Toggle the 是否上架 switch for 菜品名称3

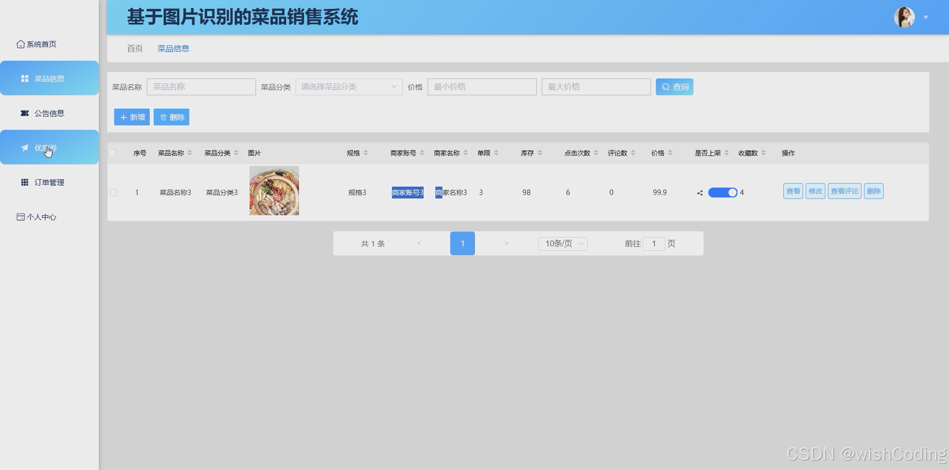[x=723, y=192]
